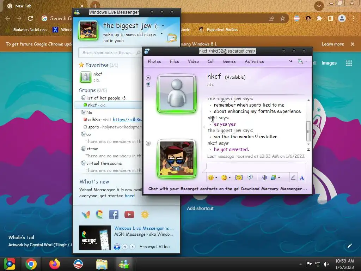Open the background picture icon in chat toolbar

tap(273, 177)
